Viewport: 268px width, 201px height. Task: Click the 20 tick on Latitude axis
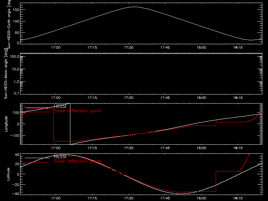[17, 164]
